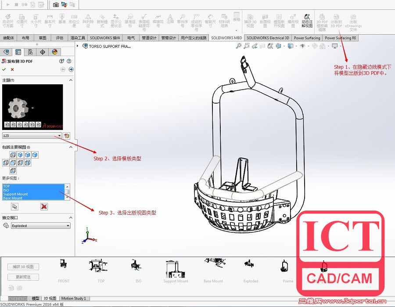The width and height of the screenshot is (395, 307).
Task: Select the 基本尺寸 basic dimension tool
Action: [50, 21]
